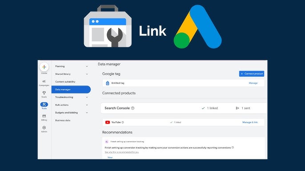Click the Connect product button
This screenshot has height=171, width=305.
point(252,74)
